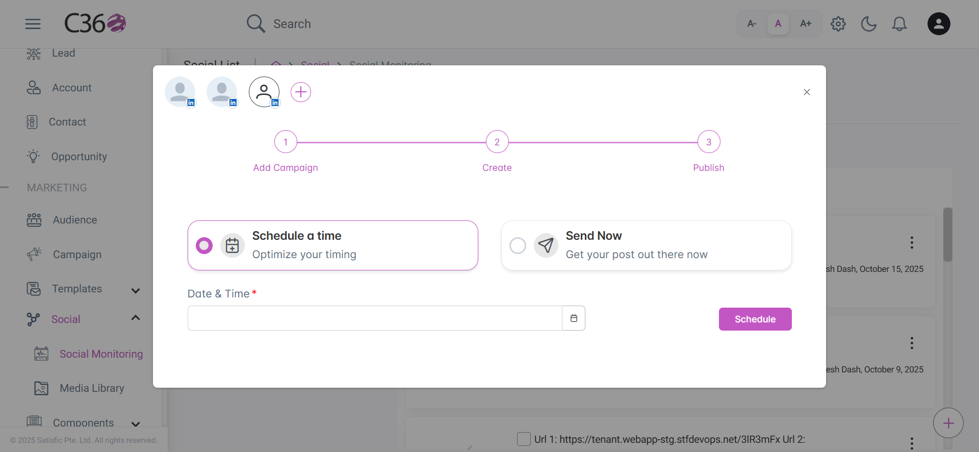
Task: Select first LinkedIn account avatar
Action: (180, 92)
